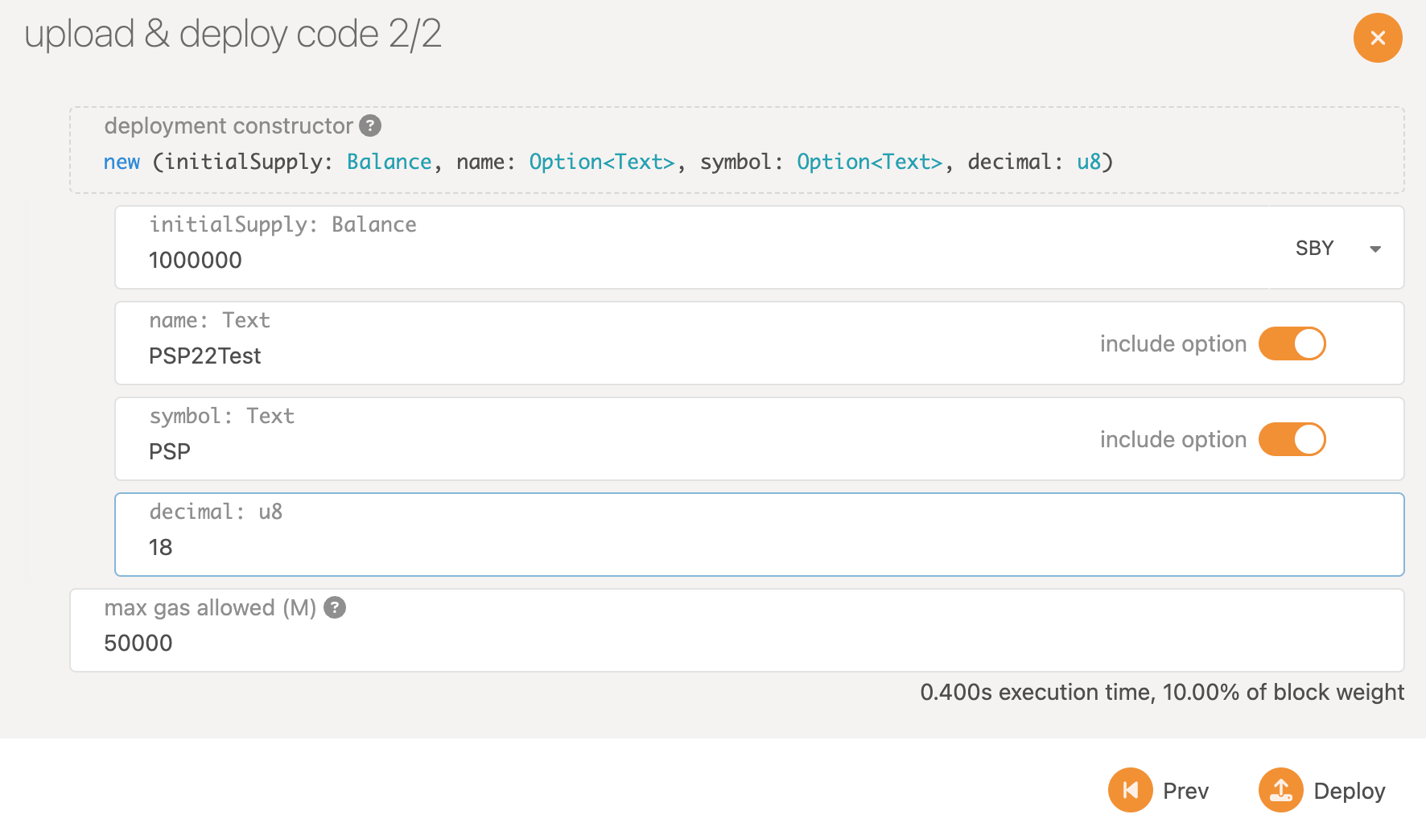Viewport: 1426px width, 835px height.
Task: Click the help icon beside deployment constructor
Action: pyautogui.click(x=370, y=125)
